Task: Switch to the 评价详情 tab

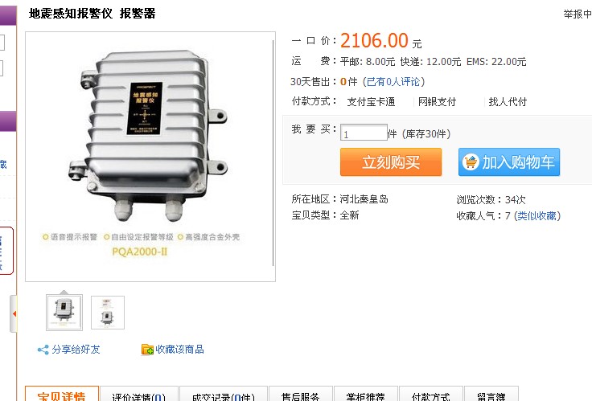Action: pos(139,394)
